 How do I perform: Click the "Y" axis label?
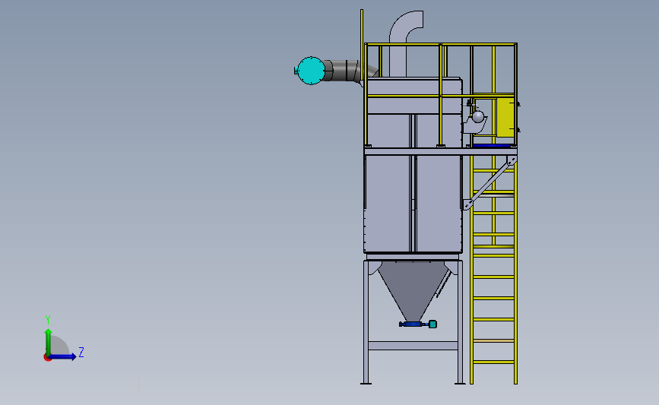(48, 320)
